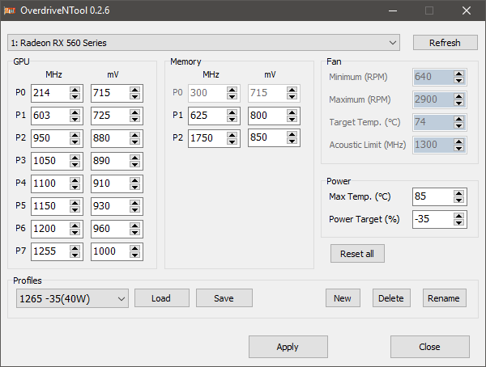Decrease GPU P4 mV value 910
Viewport: 486px width, 367px height.
[134, 187]
